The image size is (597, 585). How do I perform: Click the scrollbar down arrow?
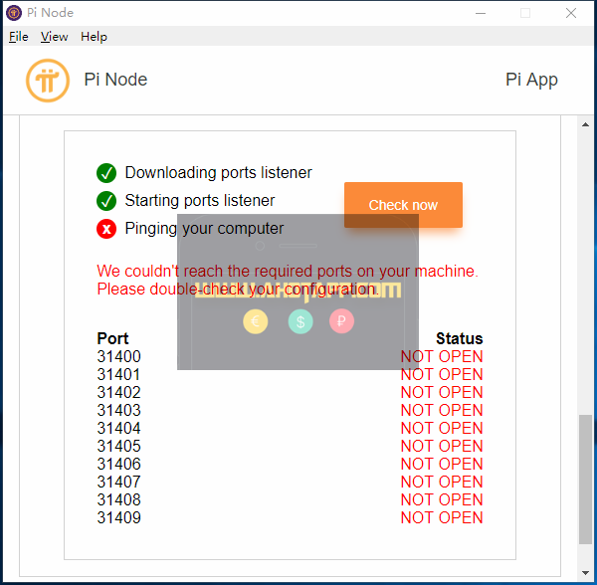coord(586,572)
